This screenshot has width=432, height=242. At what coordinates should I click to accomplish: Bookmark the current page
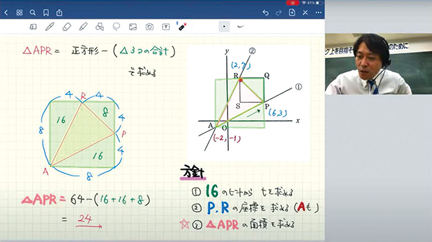click(x=46, y=13)
